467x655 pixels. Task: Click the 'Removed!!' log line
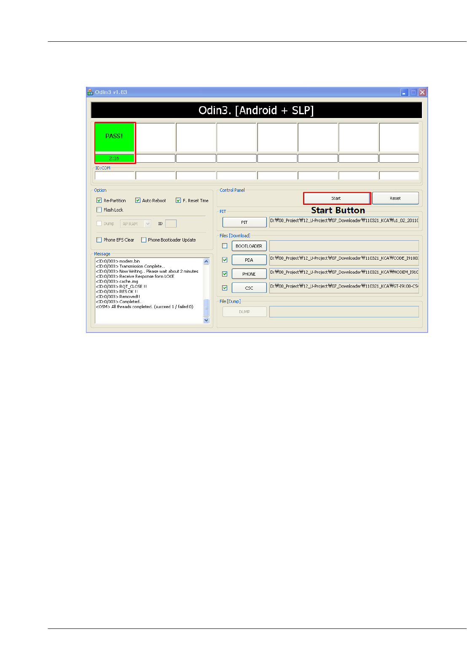[x=118, y=297]
